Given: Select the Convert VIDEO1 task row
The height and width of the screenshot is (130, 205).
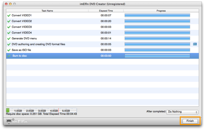Looking at the screenshot, I should point(102,15).
